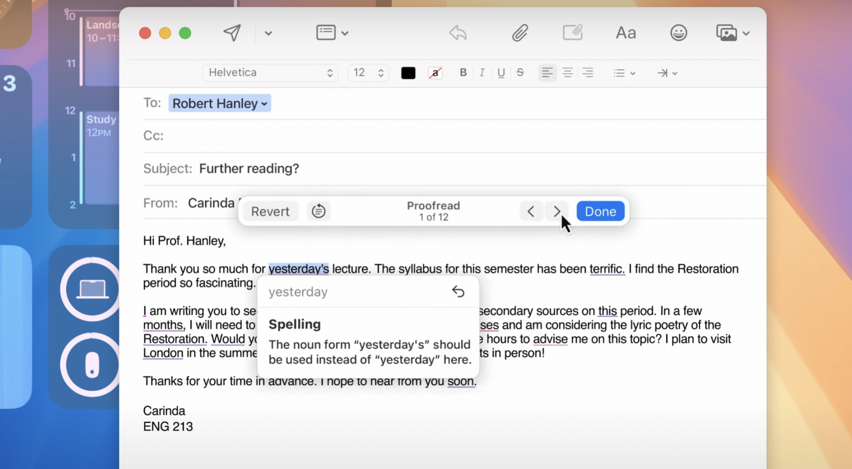Go to next proofread suggestion

point(556,211)
